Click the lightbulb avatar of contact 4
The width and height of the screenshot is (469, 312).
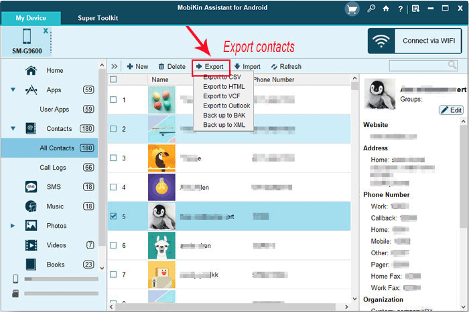pos(161,187)
